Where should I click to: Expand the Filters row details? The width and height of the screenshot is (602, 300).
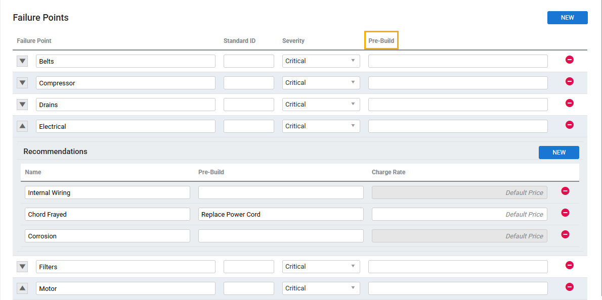point(22,267)
